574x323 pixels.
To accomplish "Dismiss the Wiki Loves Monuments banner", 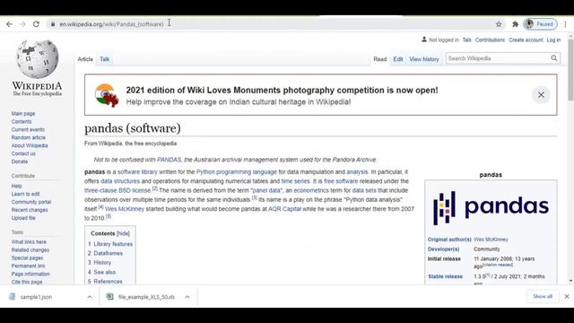I will (541, 95).
